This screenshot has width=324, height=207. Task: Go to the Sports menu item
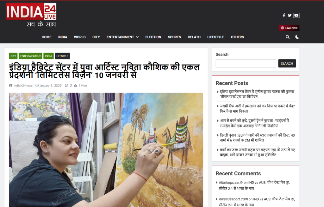tap(174, 37)
